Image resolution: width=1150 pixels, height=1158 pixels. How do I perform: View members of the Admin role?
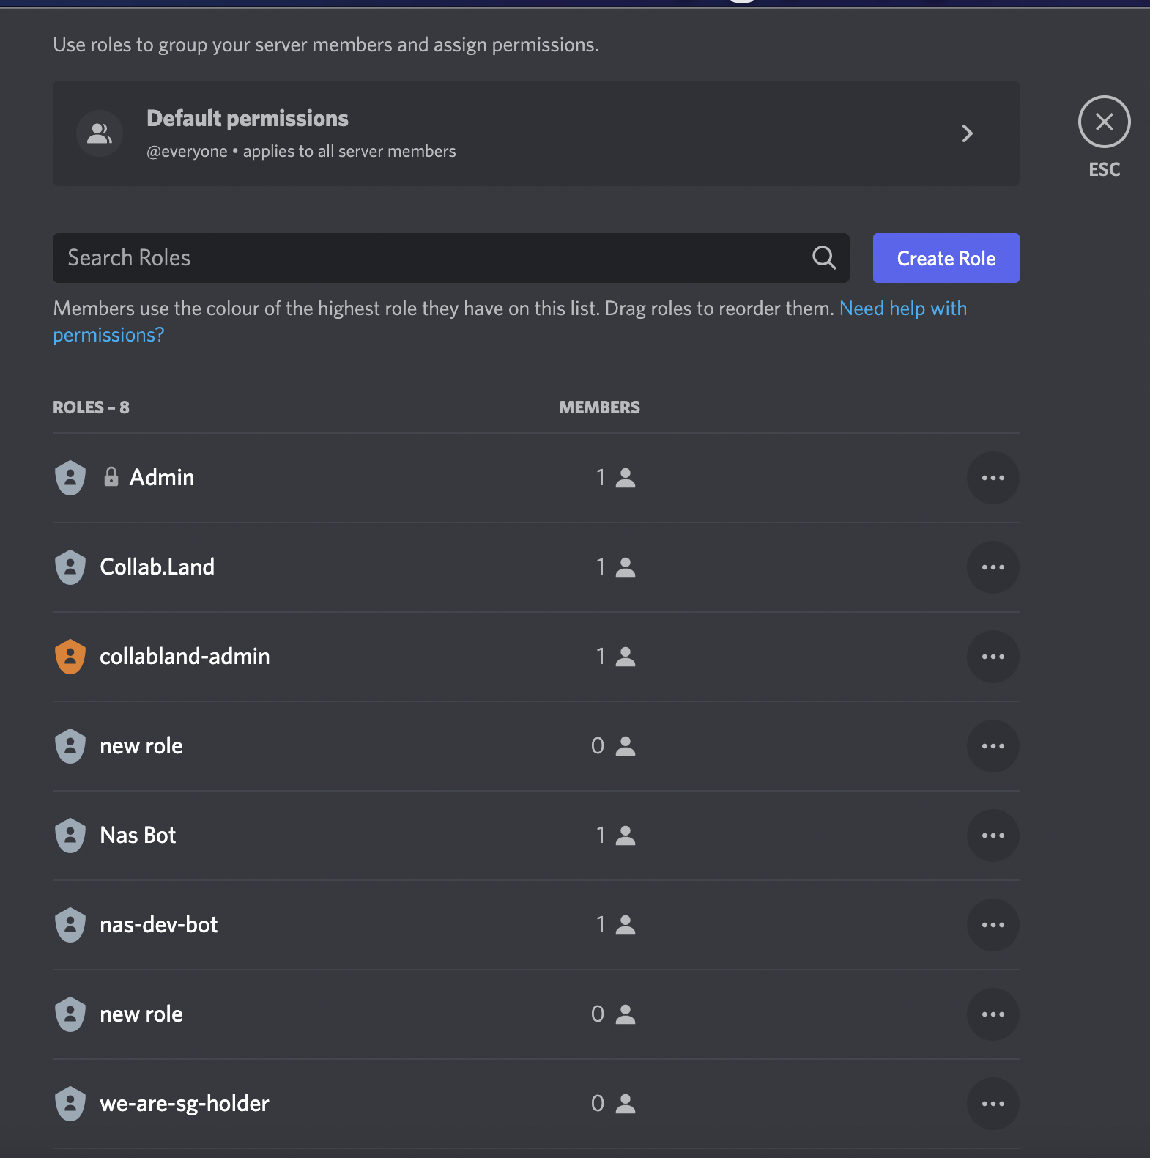point(615,478)
